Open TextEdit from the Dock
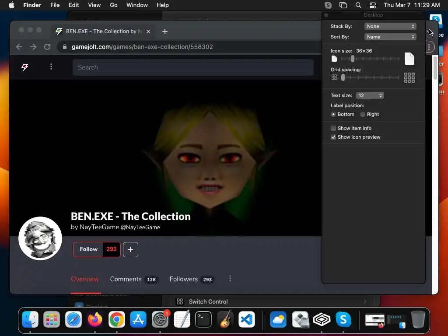The height and width of the screenshot is (336, 448). [182, 319]
